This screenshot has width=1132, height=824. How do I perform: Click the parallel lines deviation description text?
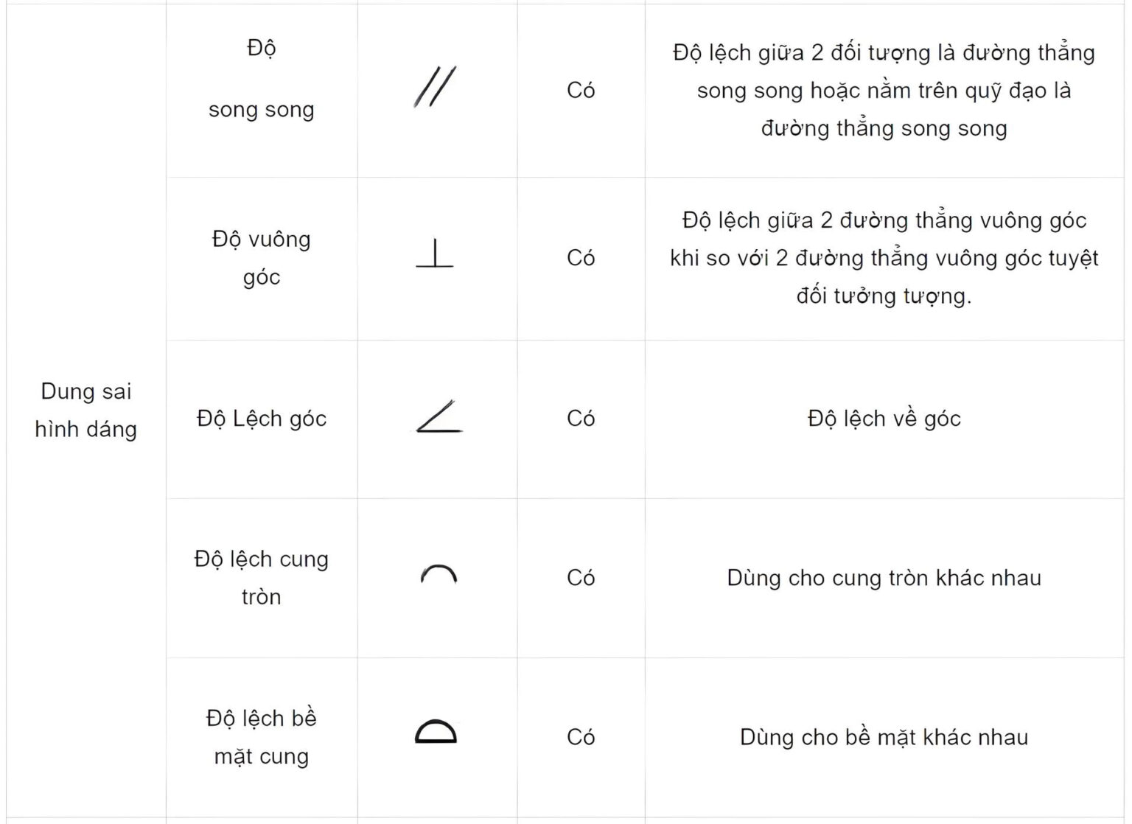coord(884,90)
